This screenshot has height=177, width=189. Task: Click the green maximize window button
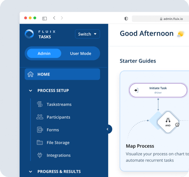pyautogui.click(x=35, y=18)
